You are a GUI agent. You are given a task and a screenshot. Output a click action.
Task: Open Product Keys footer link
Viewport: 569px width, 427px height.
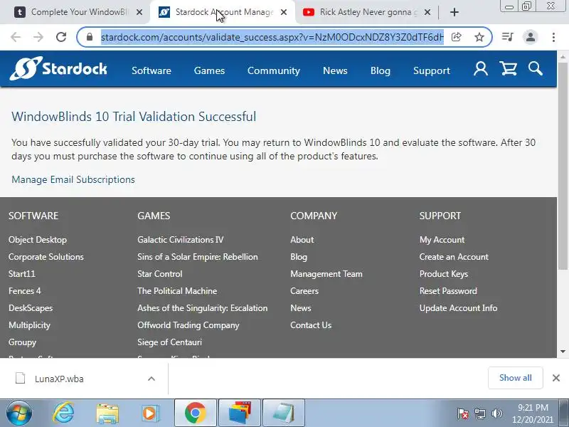pos(444,274)
